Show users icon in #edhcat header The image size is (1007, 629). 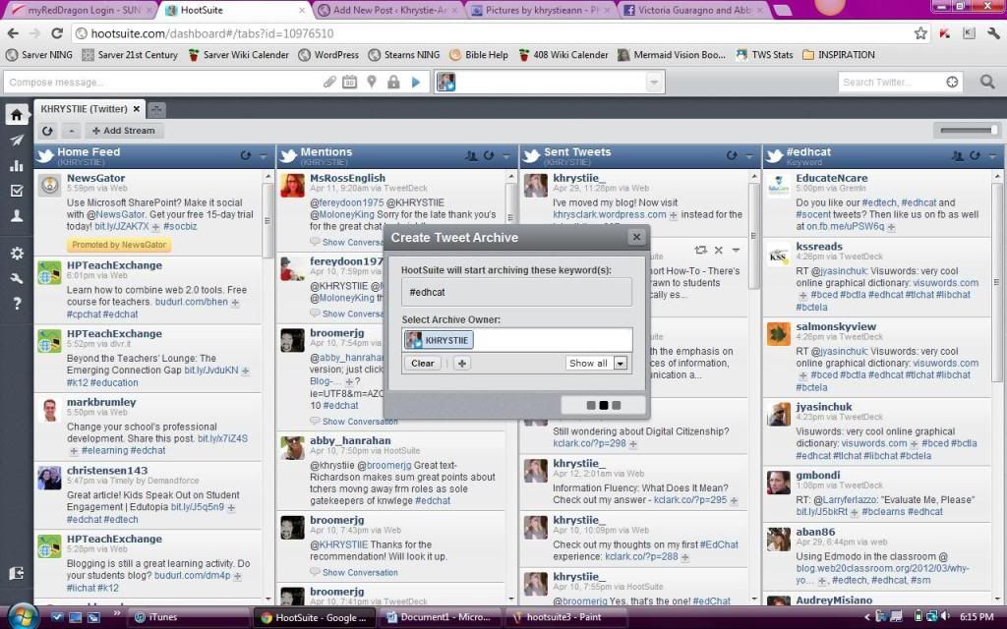pos(958,155)
